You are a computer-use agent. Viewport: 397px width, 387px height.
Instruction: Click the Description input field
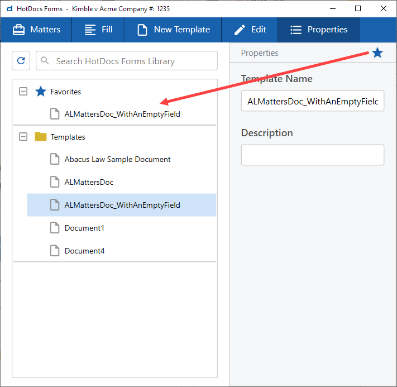(x=313, y=155)
